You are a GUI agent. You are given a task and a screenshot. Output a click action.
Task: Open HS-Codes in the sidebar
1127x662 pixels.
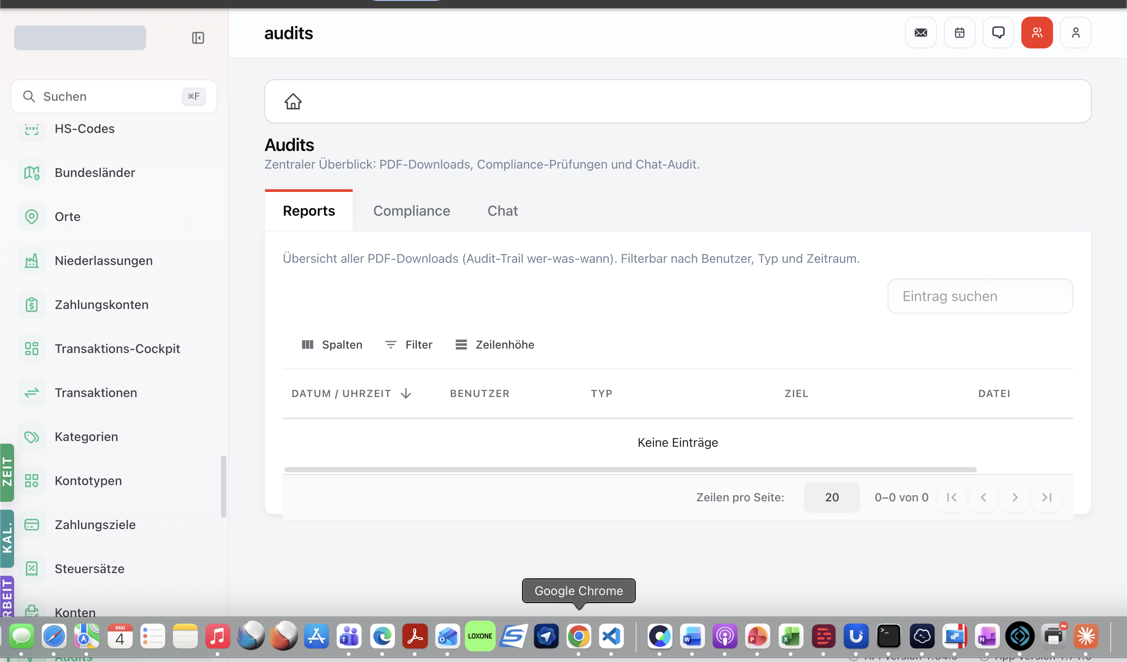(85, 129)
